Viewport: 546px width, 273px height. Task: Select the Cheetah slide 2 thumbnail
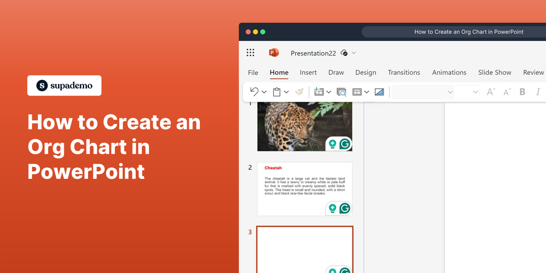[305, 189]
